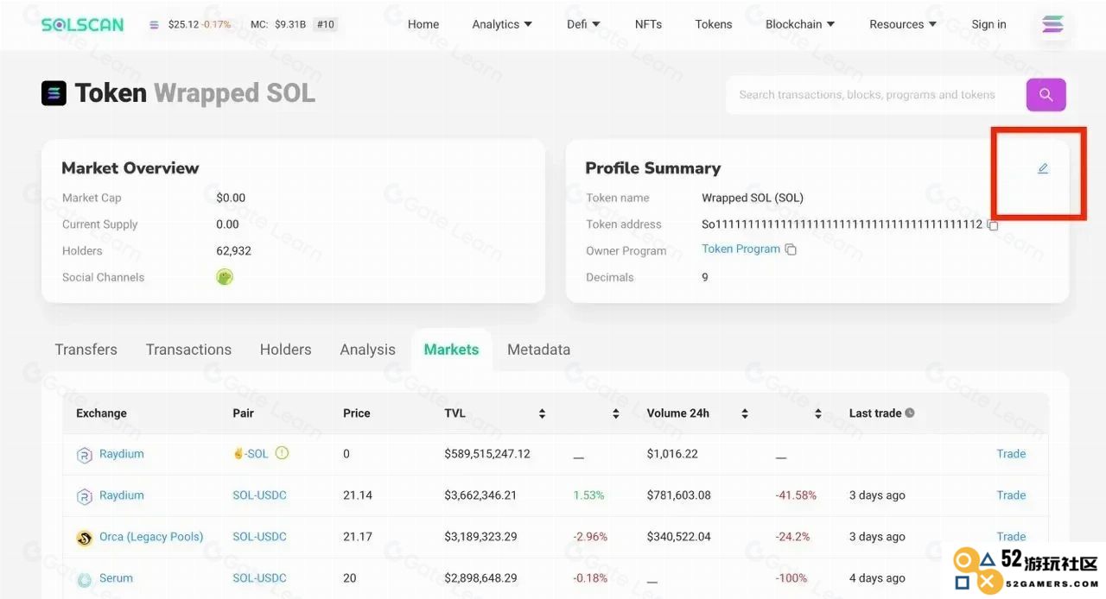
Task: Sort by TVL column
Action: pos(542,414)
